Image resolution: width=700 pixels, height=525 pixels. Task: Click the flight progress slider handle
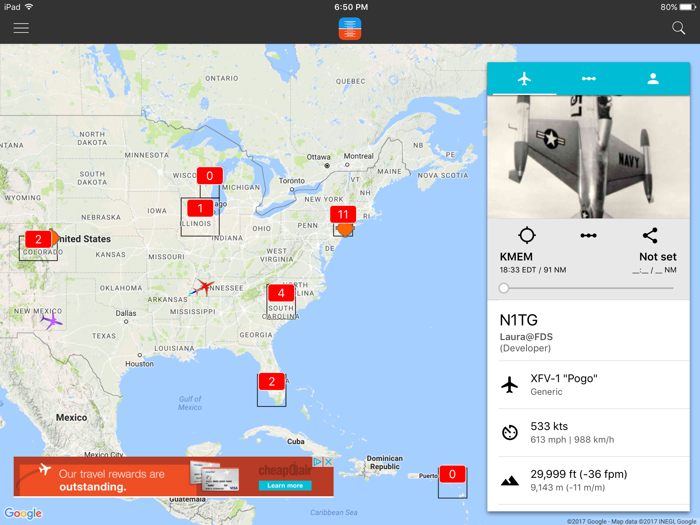pos(504,288)
